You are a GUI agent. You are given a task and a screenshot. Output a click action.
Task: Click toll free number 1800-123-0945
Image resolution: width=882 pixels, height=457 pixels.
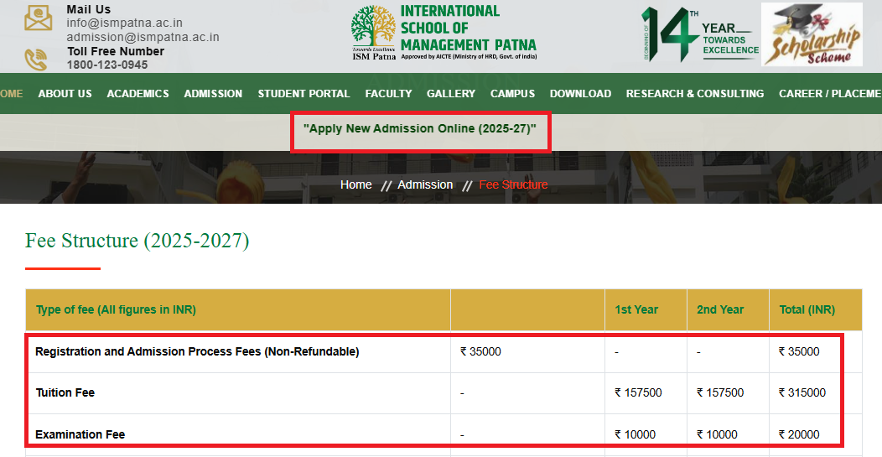point(106,65)
